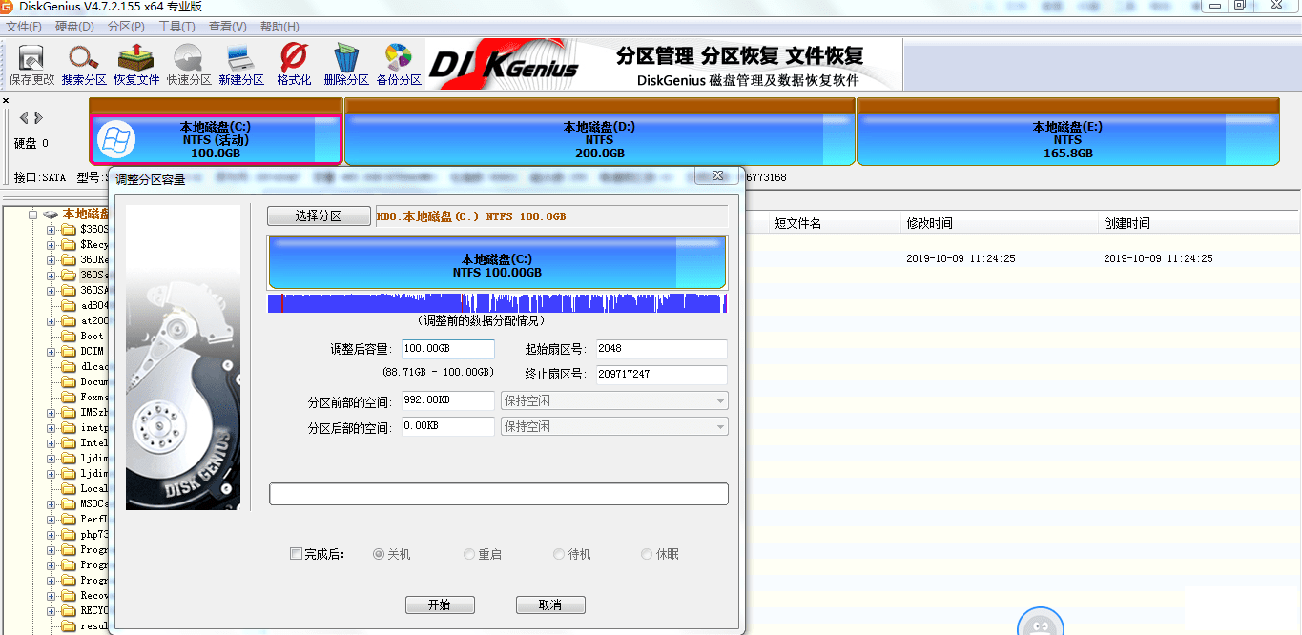Screen dimensions: 1302x635
Task: Click the folder icon of Boot
Action: (x=69, y=337)
